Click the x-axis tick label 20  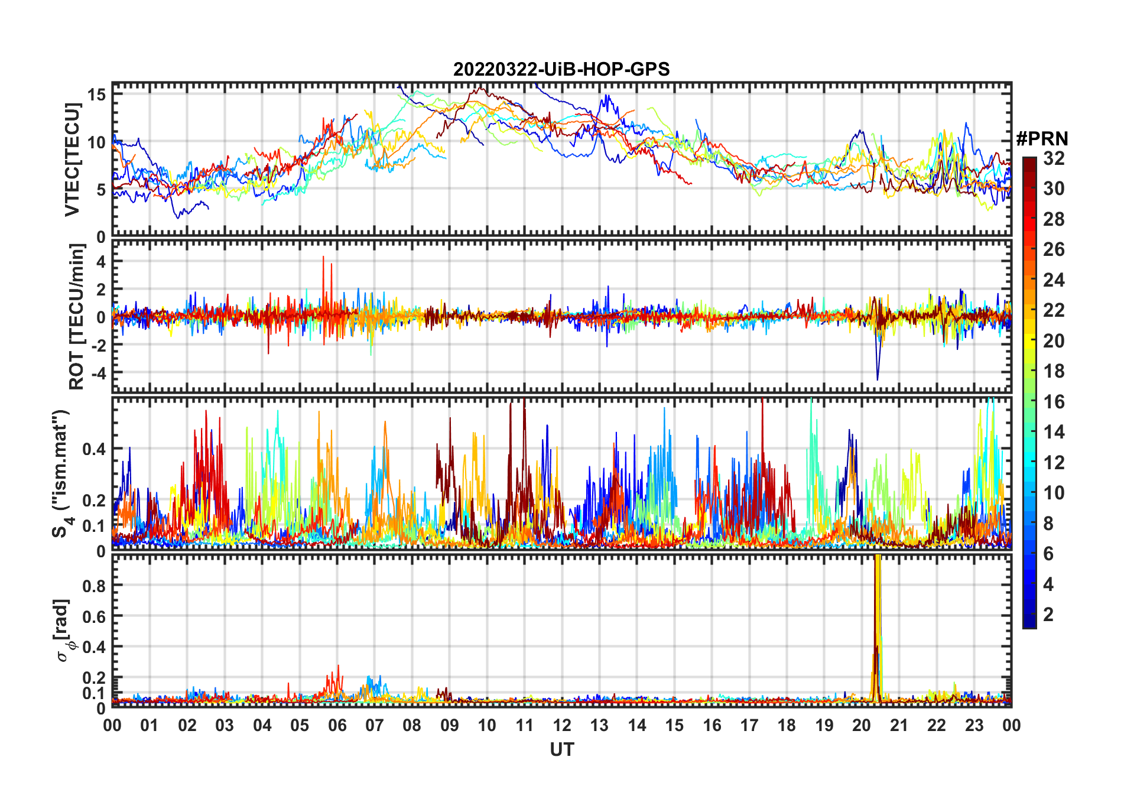pyautogui.click(x=862, y=725)
